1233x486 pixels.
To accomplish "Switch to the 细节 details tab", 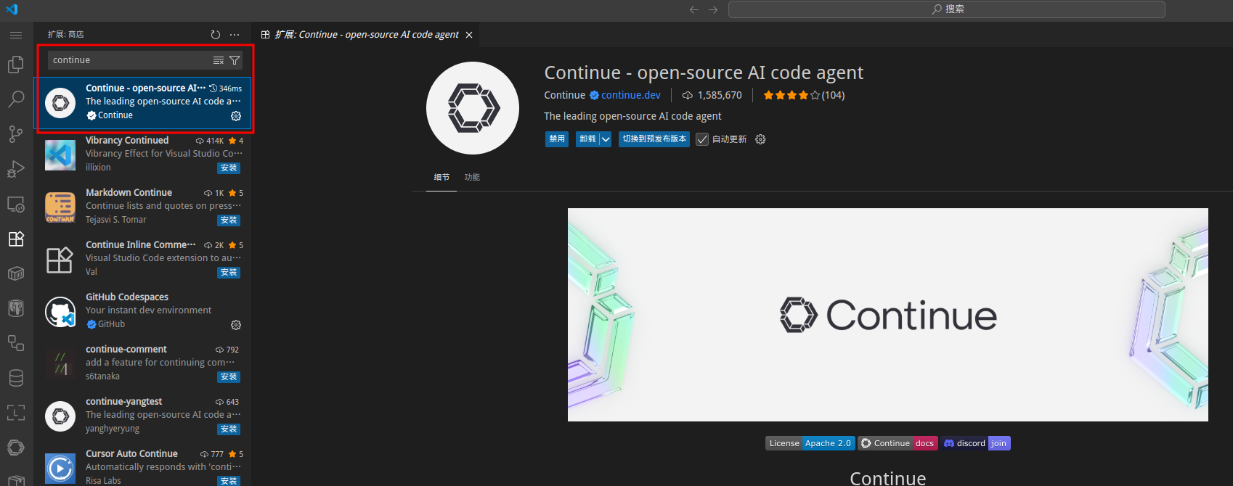I will tap(441, 177).
